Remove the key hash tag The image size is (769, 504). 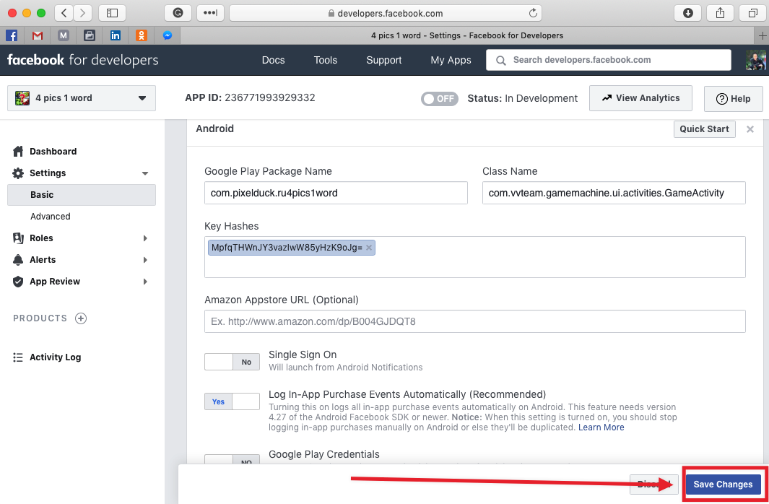(369, 248)
